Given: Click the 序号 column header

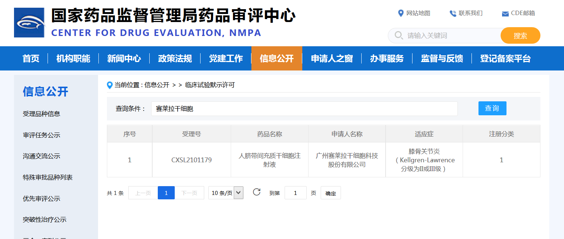Looking at the screenshot, I should coord(129,134).
